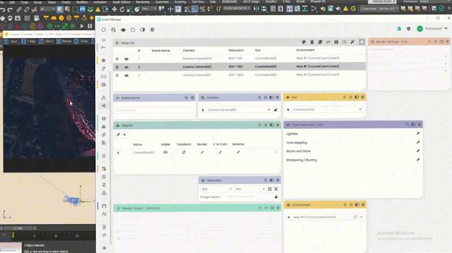Screen dimensions: 452x253
Task: Toggle visibility eye for CoronaSun002
Action: click(x=165, y=152)
